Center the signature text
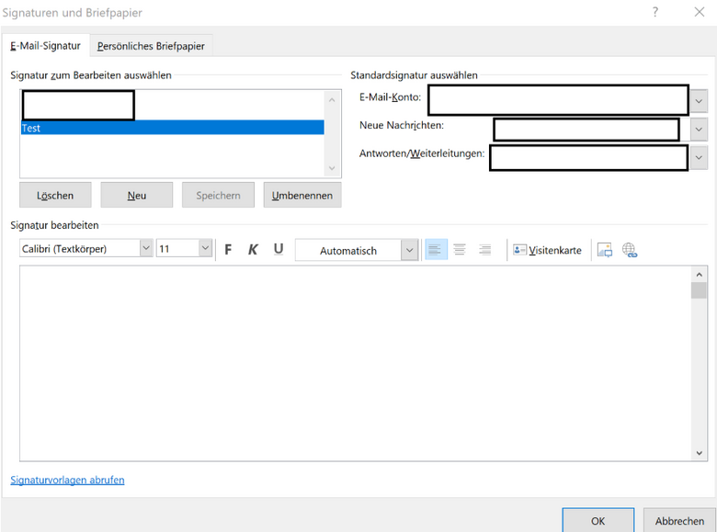 point(460,250)
